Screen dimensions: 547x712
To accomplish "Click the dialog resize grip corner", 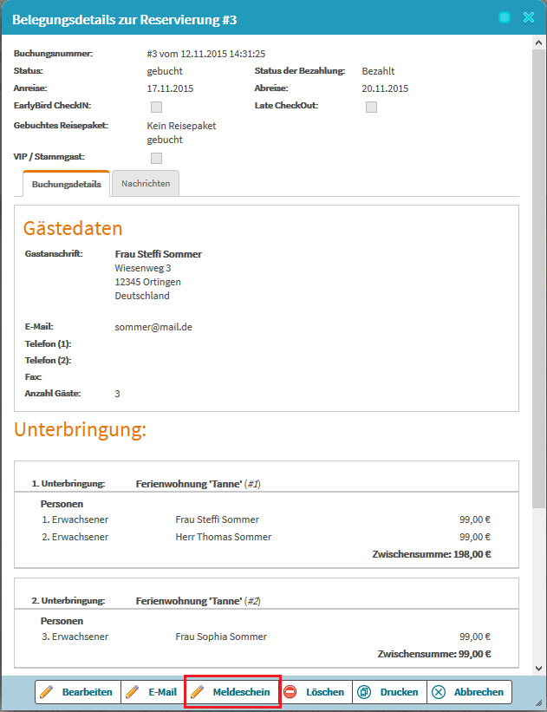I will click(539, 702).
